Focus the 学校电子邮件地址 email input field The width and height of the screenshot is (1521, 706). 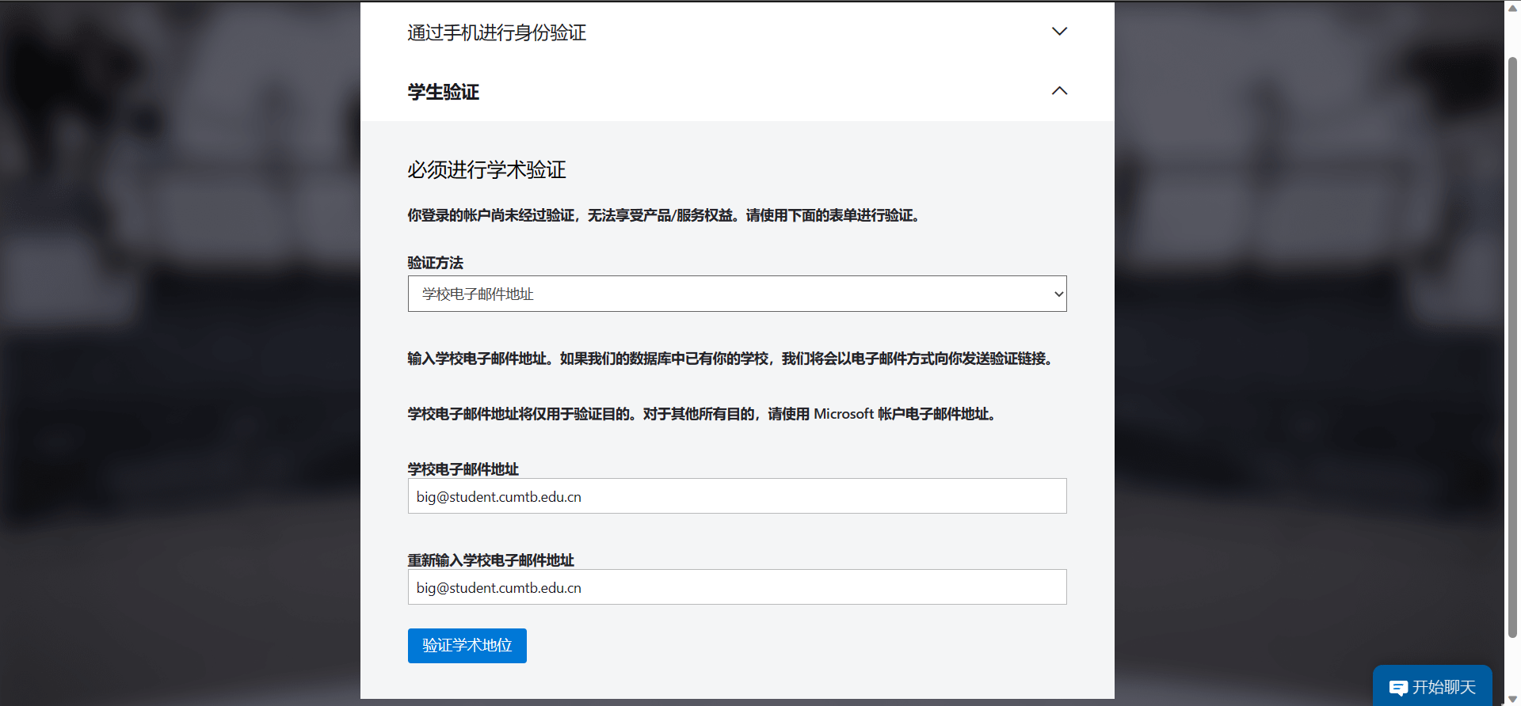click(736, 496)
